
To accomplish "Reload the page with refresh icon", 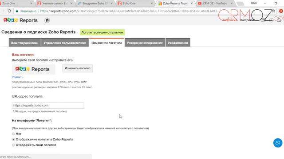I will tap(9, 11).
